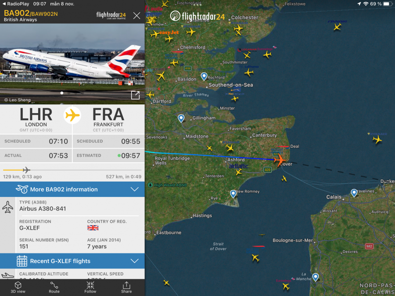
Task: Expand More BA902 information section
Action: [72, 189]
